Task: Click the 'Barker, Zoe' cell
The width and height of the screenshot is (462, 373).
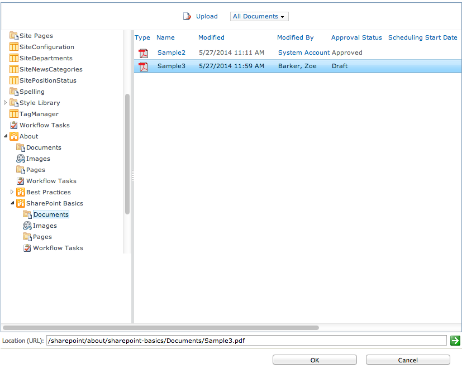Action: tap(297, 66)
